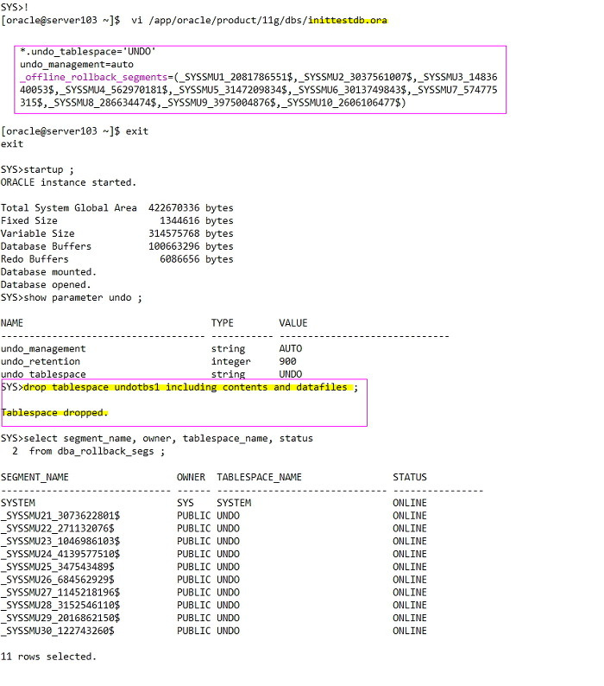Click segment _SYSSMU21_3073622801$
This screenshot has height=686, width=604.
point(60,516)
